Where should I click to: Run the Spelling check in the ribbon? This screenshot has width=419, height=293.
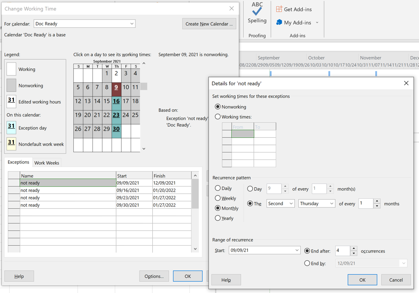coord(257,13)
